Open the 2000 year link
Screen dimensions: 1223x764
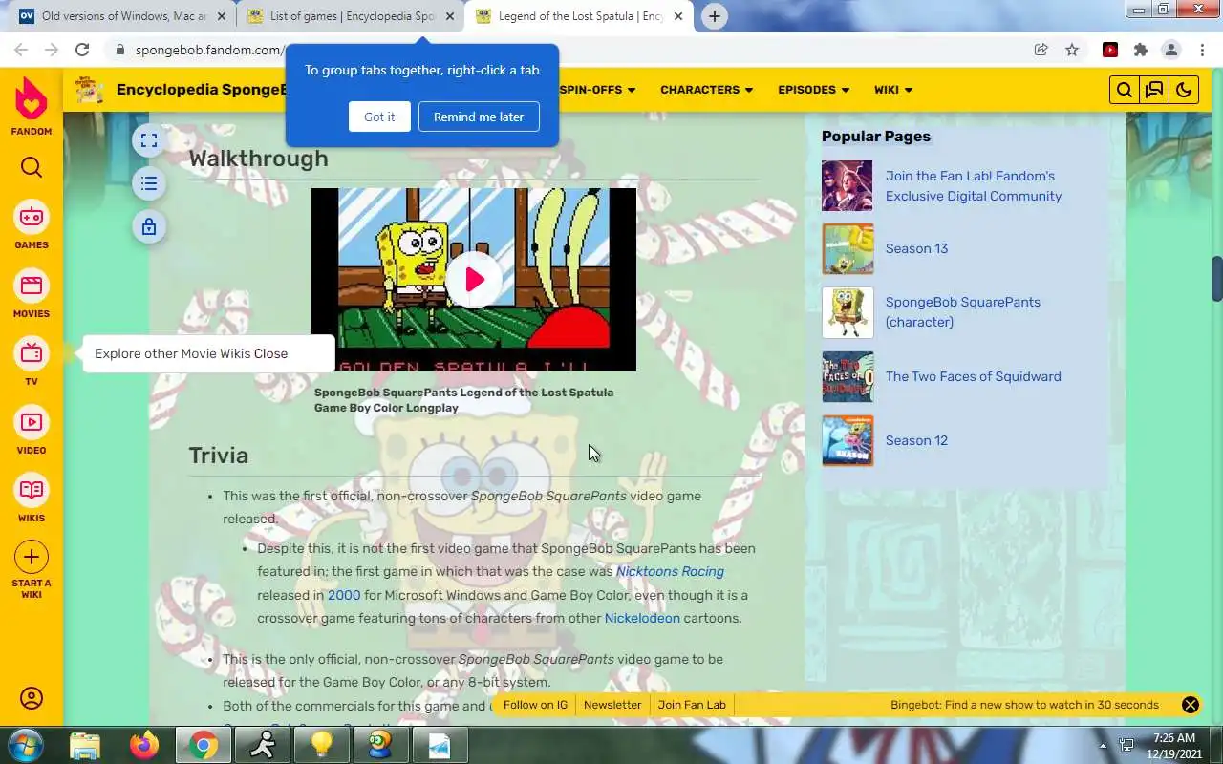tap(344, 595)
